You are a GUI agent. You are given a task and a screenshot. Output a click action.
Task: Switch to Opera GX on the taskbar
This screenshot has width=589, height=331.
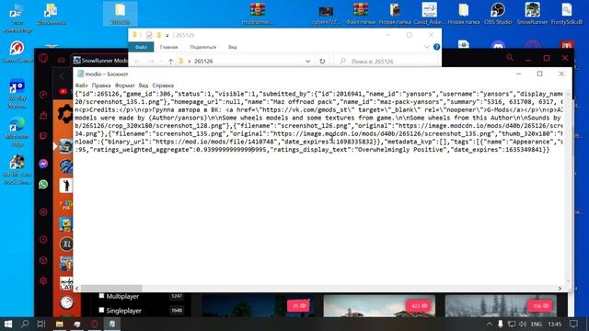click(94, 324)
